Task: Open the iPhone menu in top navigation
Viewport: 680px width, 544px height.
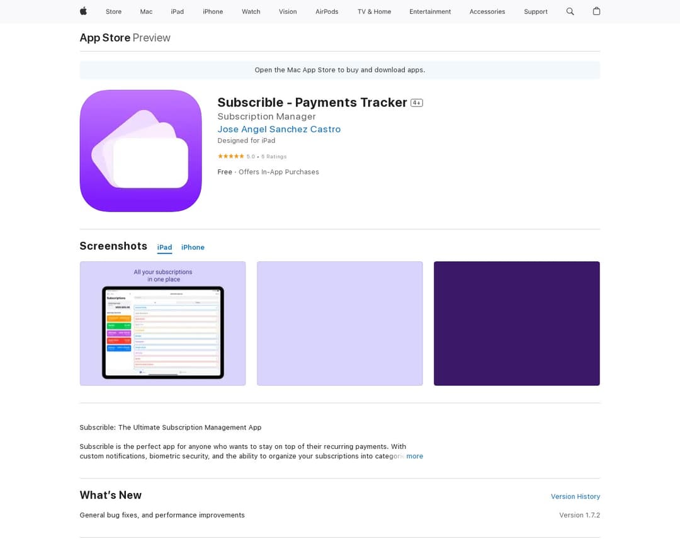Action: pyautogui.click(x=213, y=12)
